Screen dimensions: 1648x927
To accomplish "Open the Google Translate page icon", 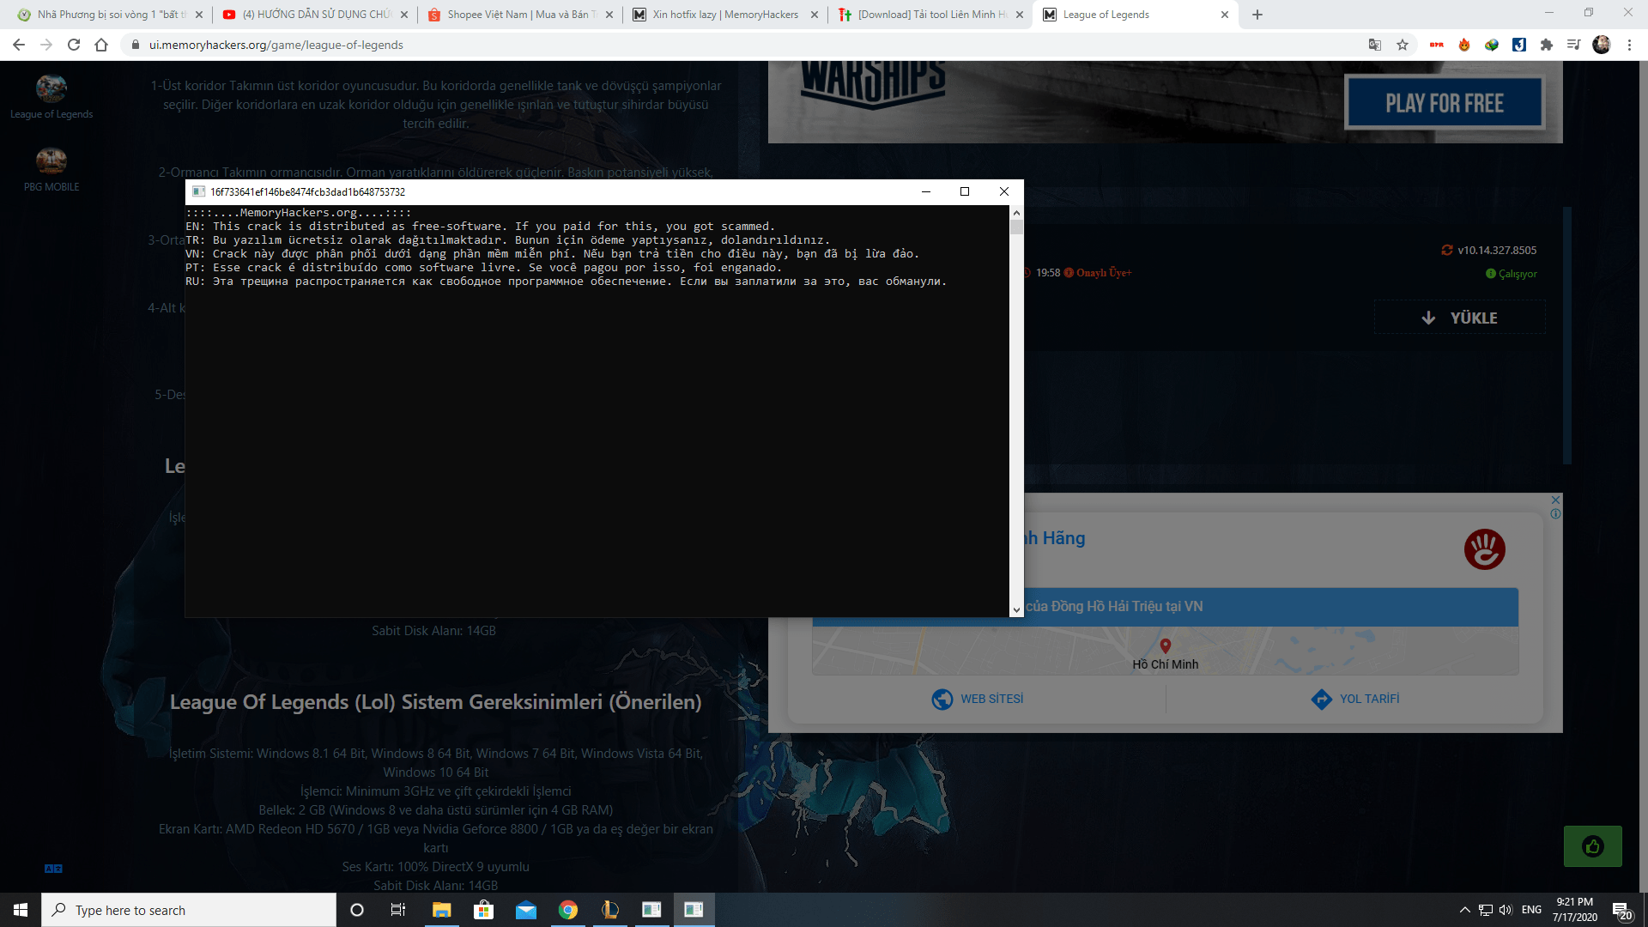I will (x=1375, y=45).
